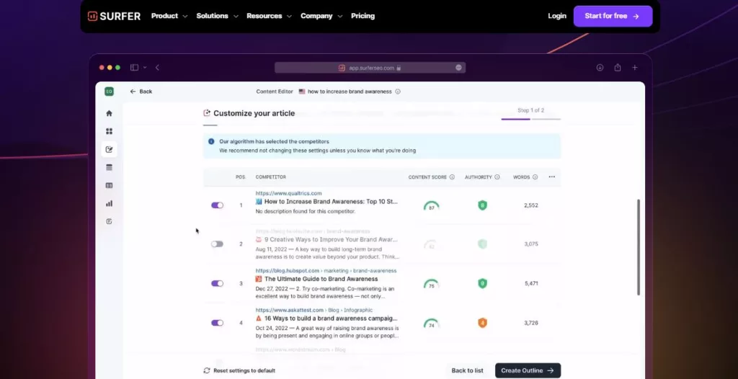Open the Pricing page

click(363, 16)
